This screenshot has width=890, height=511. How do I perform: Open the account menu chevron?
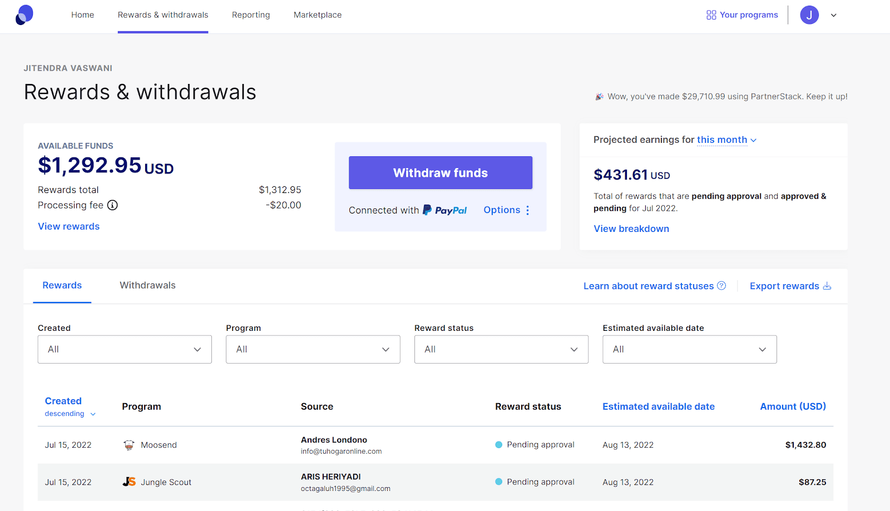833,15
